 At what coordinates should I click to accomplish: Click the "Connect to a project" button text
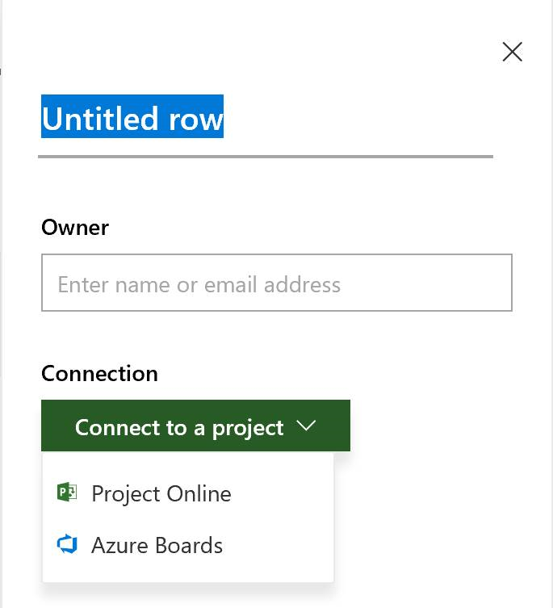click(179, 427)
